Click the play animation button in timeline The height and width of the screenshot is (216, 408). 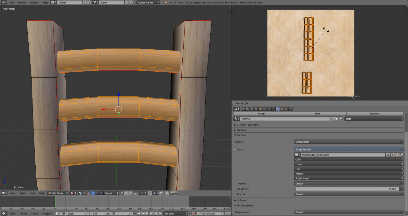coord(151,213)
